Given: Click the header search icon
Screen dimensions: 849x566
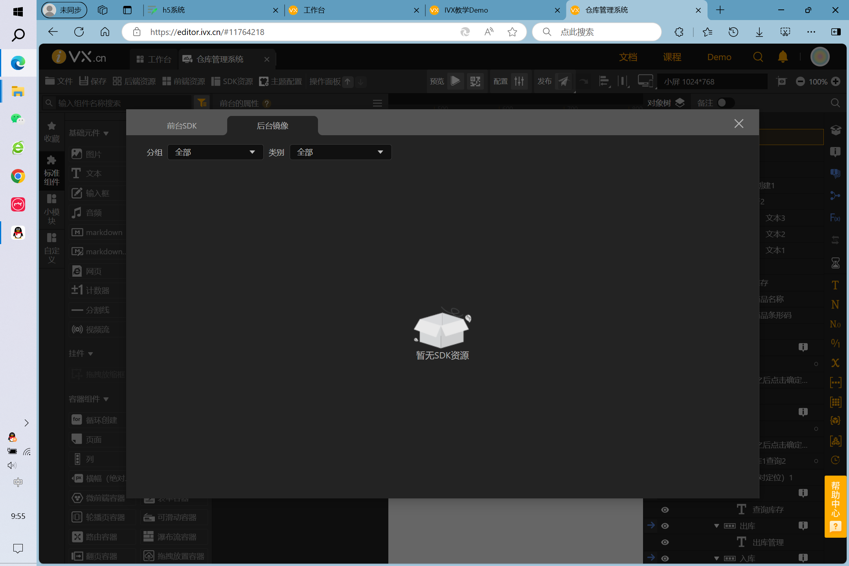Looking at the screenshot, I should click(758, 57).
